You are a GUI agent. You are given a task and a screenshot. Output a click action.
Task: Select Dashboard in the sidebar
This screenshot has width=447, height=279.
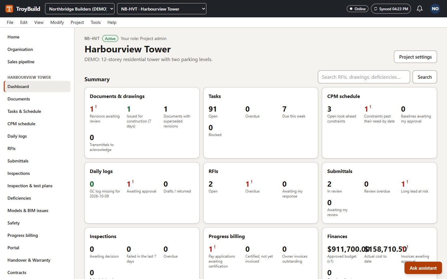[x=37, y=86]
